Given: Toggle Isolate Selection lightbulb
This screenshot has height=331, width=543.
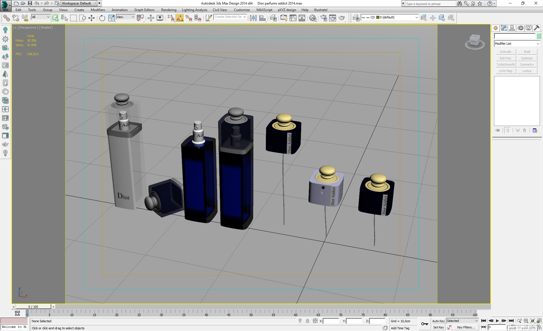Looking at the screenshot, I should [300, 321].
